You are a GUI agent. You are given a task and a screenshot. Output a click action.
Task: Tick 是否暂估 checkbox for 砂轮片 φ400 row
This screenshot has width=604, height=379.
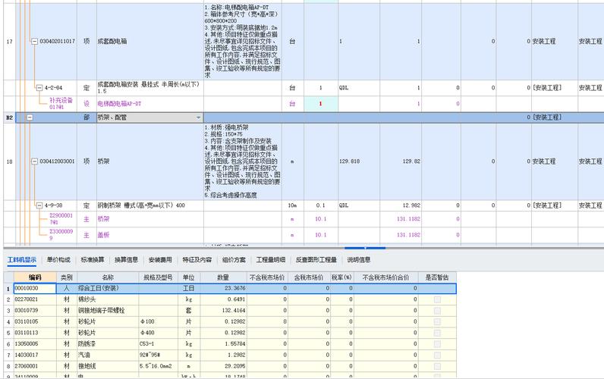437,333
